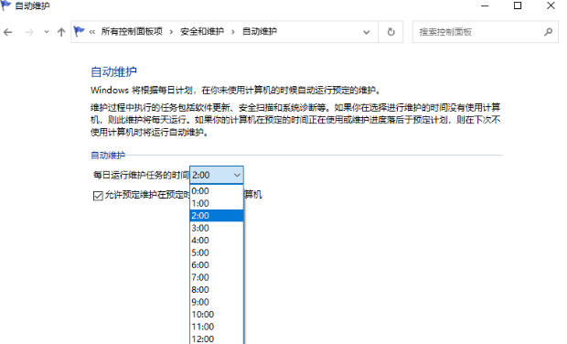
Task: Select 4:00 from the time list
Action: [217, 241]
